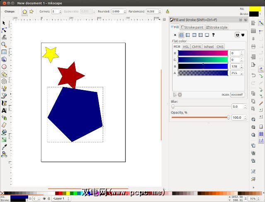Switch to the HSL color tab
The height and width of the screenshot is (202, 265).
pyautogui.click(x=186, y=47)
